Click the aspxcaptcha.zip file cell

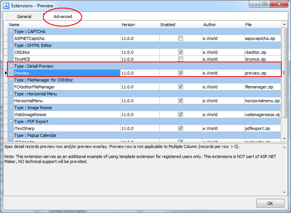point(263,38)
